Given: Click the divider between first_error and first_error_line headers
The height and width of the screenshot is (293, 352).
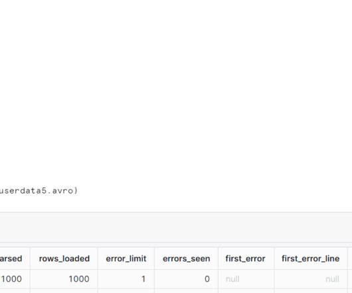Looking at the screenshot, I should pos(274,259).
